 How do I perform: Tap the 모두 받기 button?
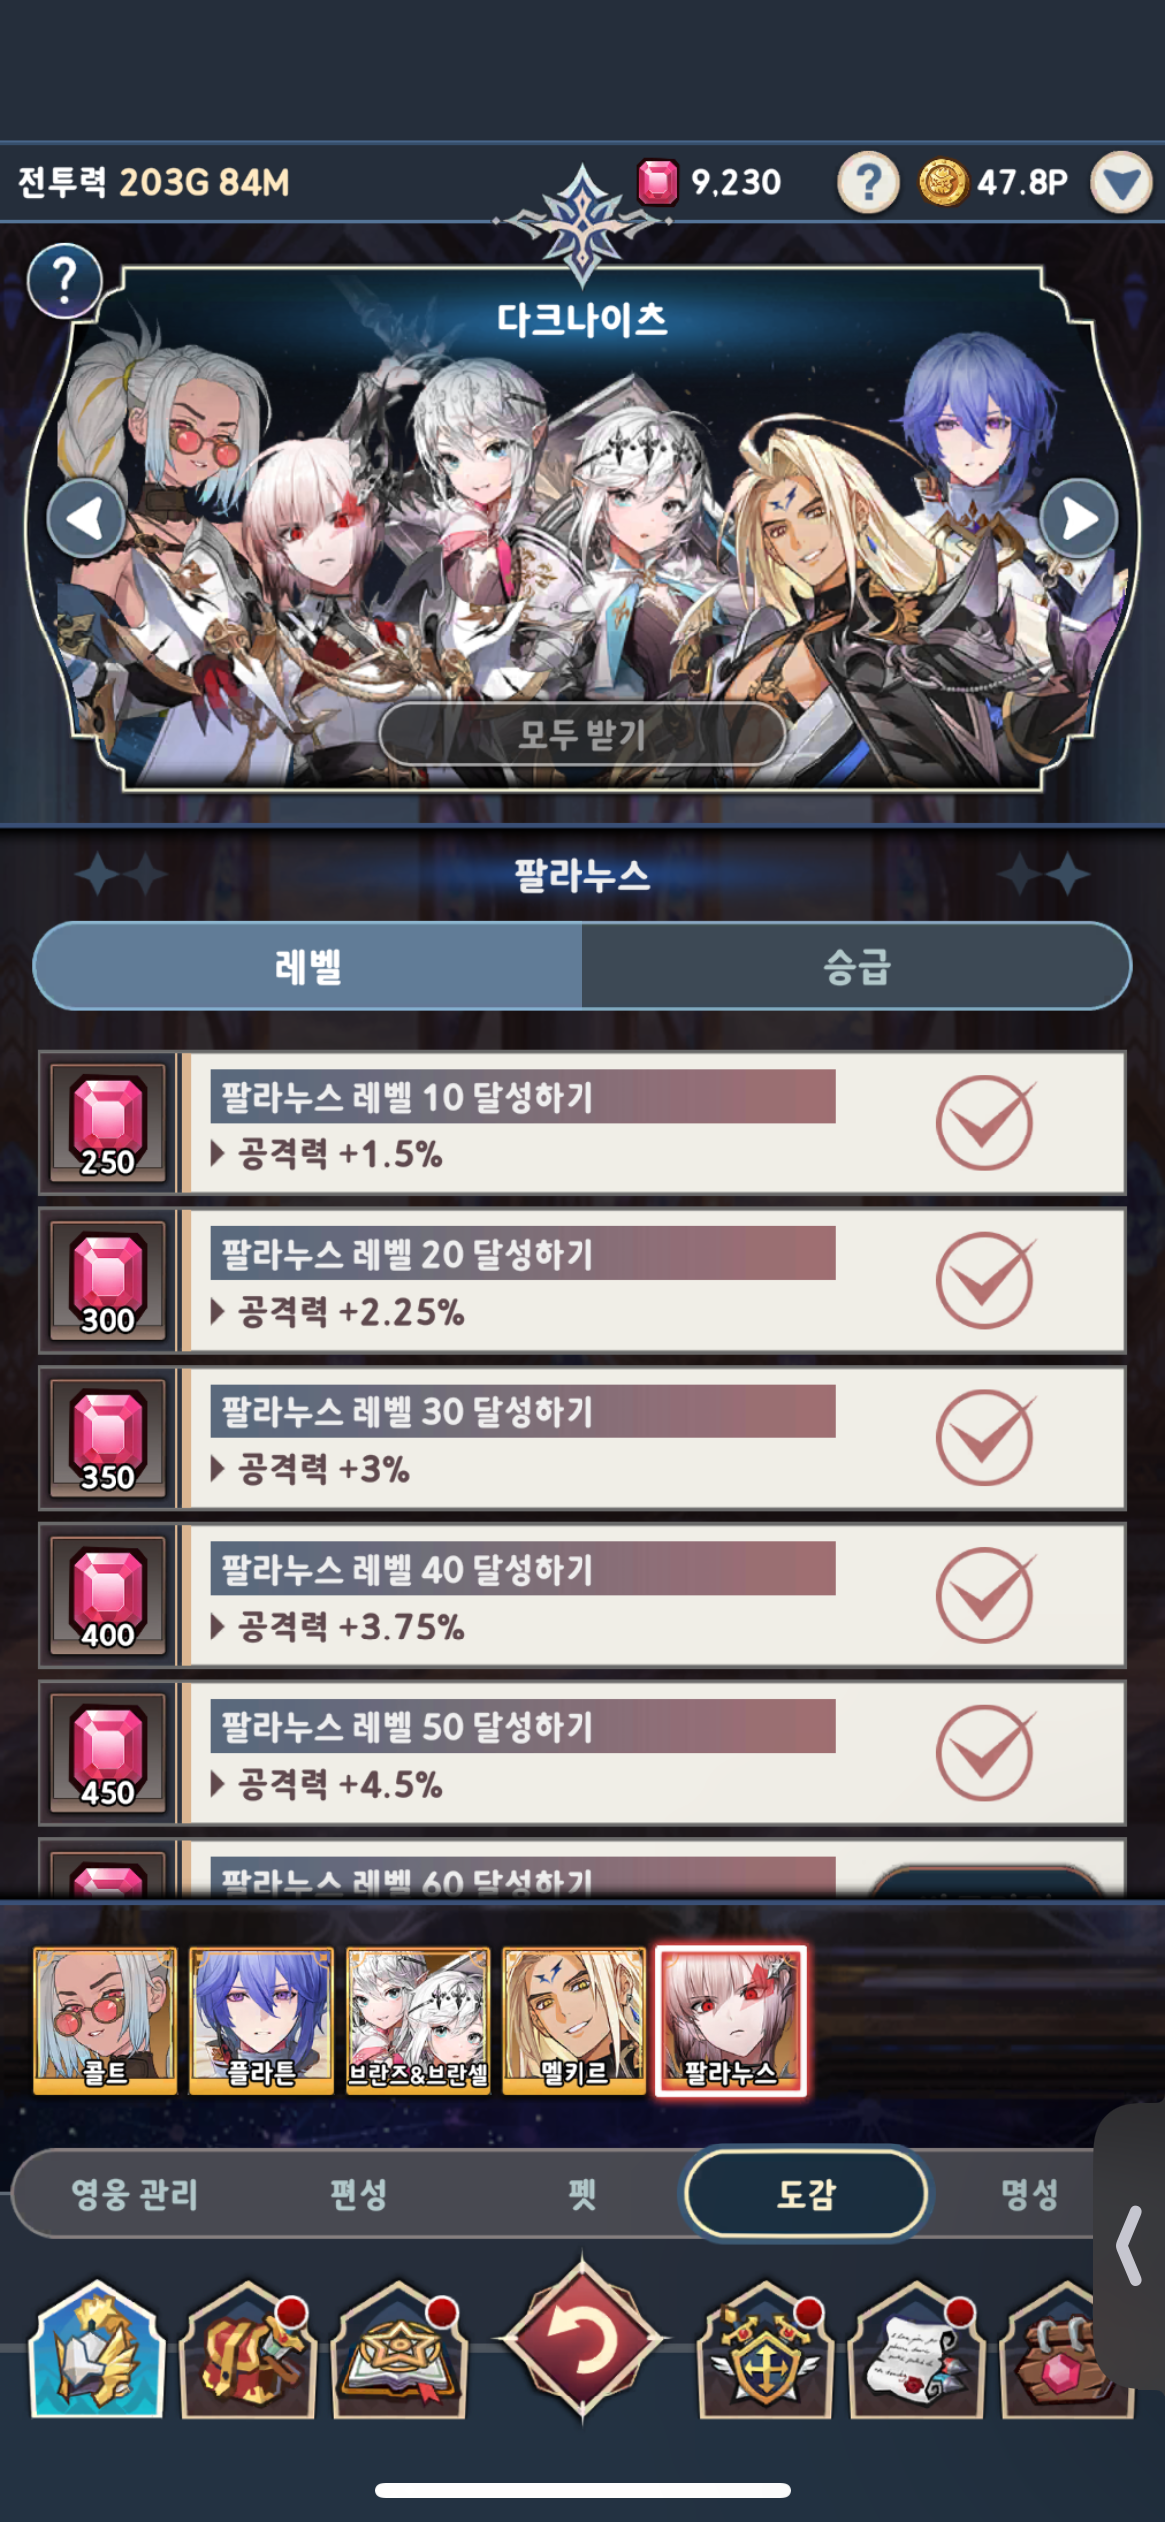pyautogui.click(x=582, y=734)
